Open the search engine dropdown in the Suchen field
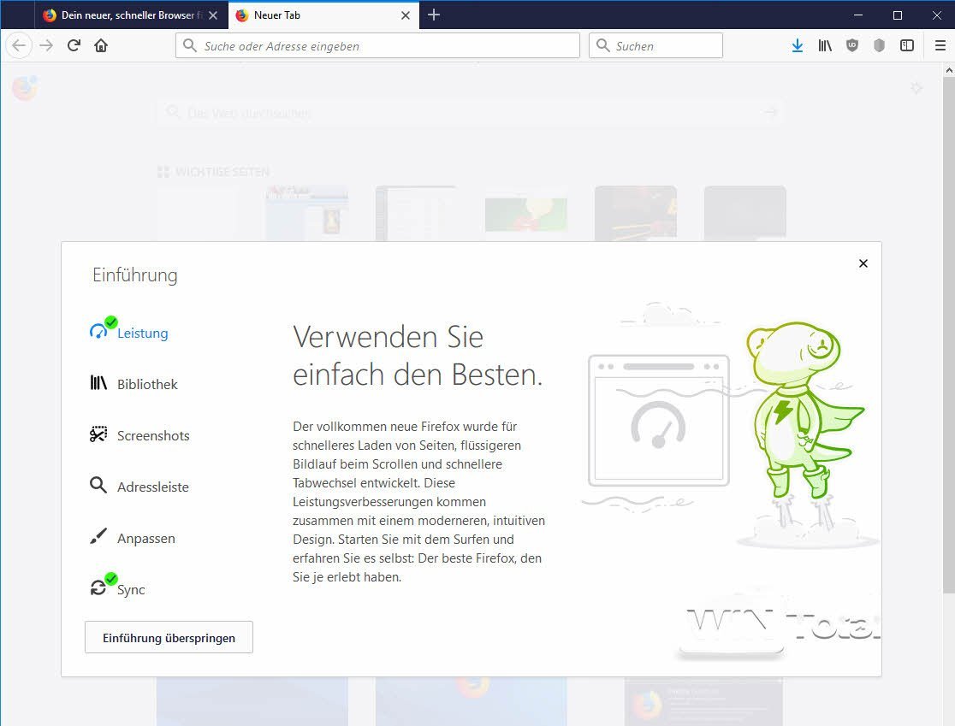Viewport: 955px width, 726px height. click(x=602, y=45)
